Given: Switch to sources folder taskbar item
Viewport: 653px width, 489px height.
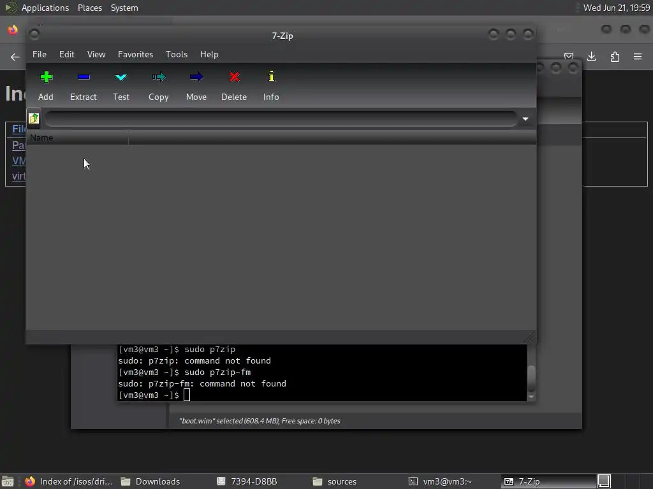Looking at the screenshot, I should tap(334, 481).
